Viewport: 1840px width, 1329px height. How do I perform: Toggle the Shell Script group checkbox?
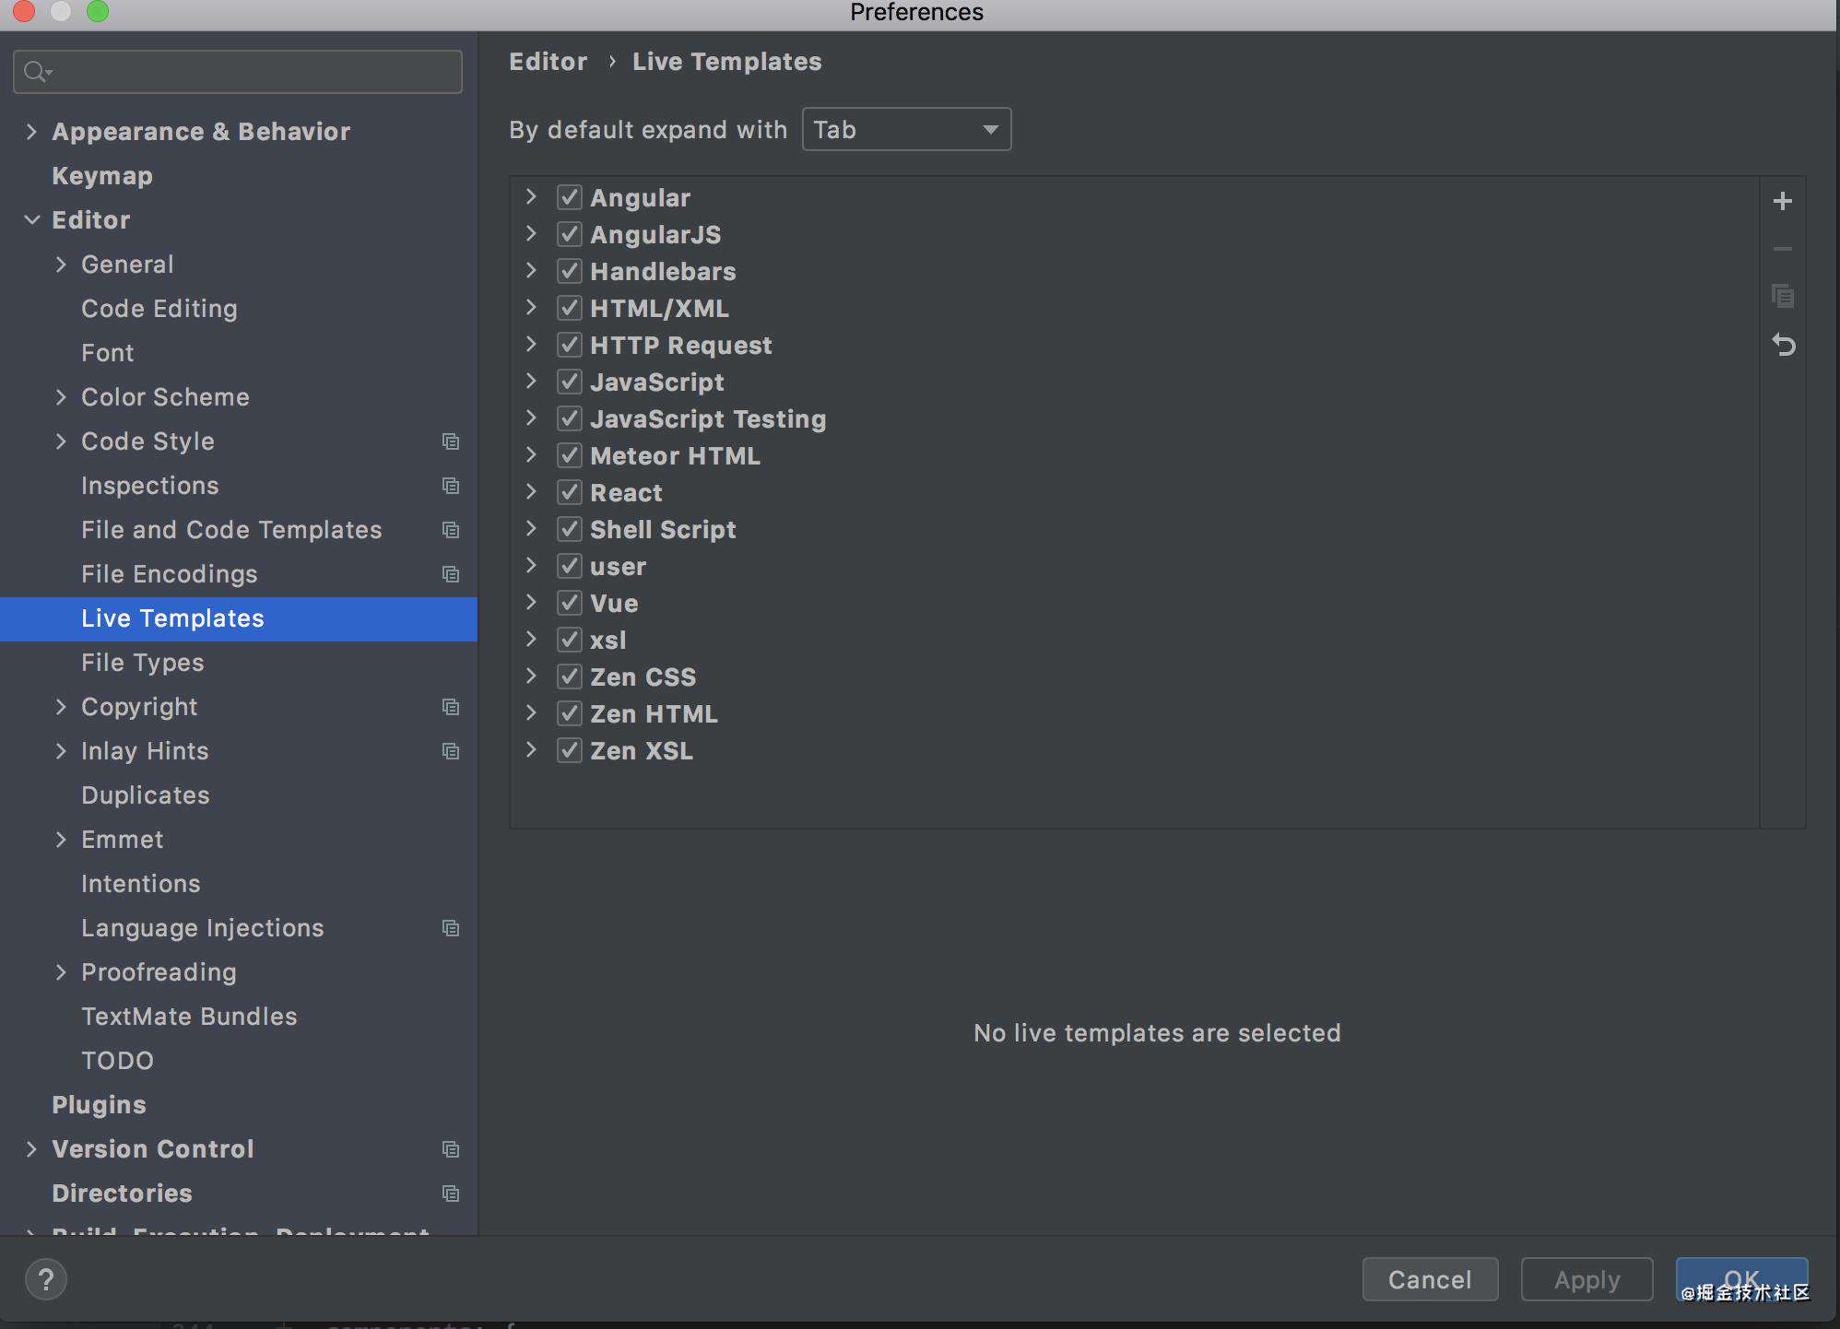coord(570,529)
